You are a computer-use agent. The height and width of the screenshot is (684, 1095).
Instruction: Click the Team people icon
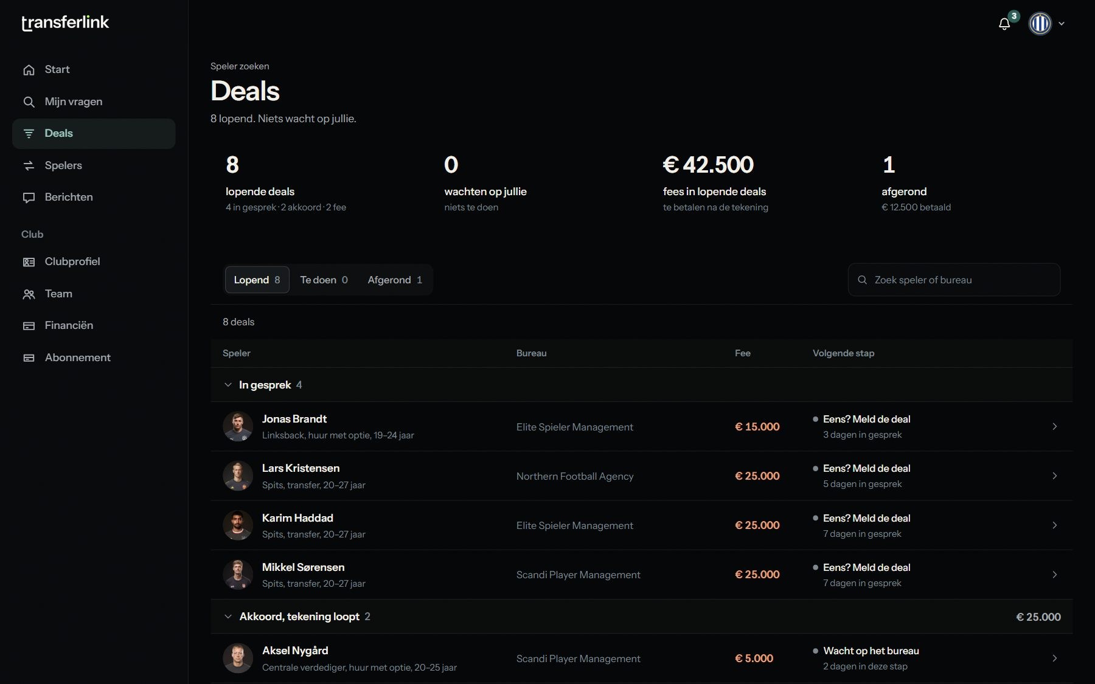[29, 294]
